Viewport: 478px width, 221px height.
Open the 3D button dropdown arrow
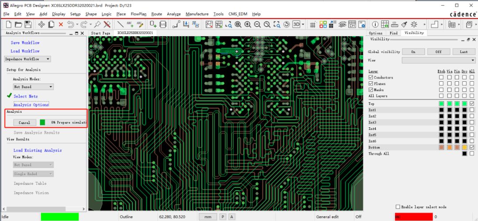[303, 24]
